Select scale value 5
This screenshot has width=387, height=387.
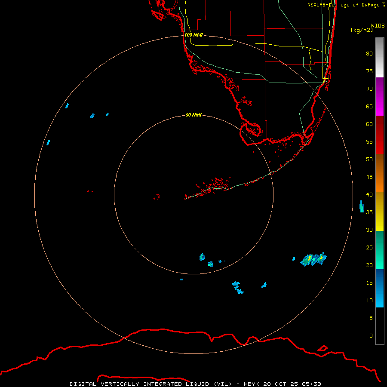371,318
